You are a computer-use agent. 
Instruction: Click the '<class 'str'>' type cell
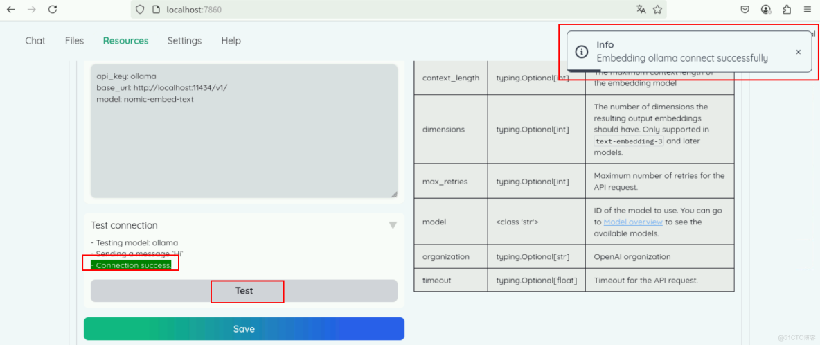[x=537, y=222]
